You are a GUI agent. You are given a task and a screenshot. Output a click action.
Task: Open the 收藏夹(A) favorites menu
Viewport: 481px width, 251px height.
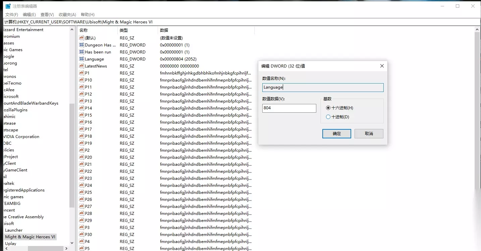(67, 15)
